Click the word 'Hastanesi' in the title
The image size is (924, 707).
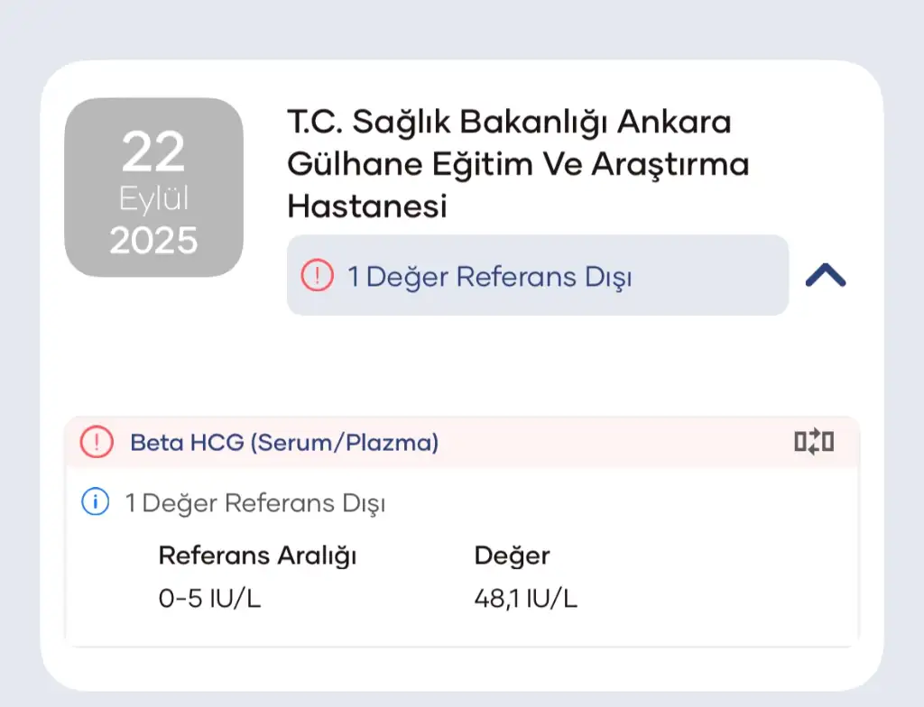pos(367,207)
